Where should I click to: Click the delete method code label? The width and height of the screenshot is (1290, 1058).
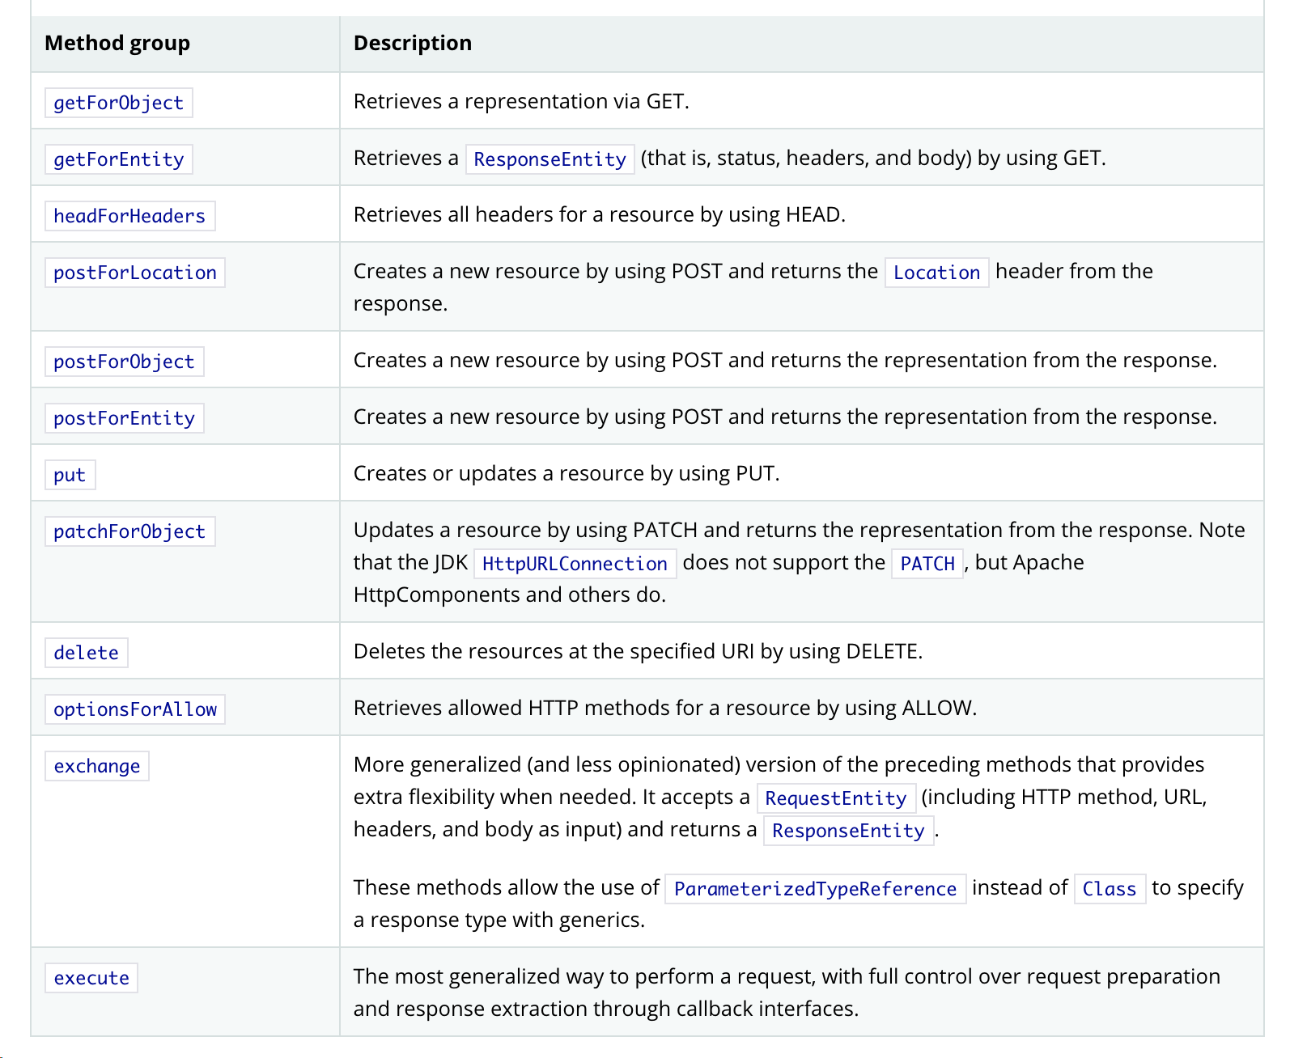[86, 653]
